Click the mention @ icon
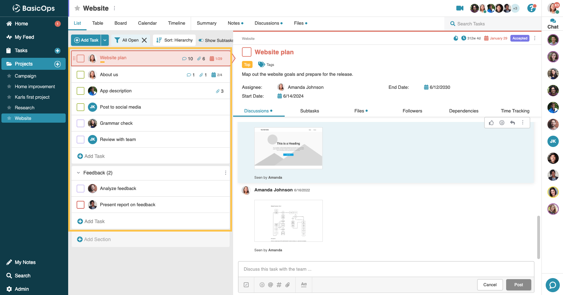The width and height of the screenshot is (563, 295). (x=271, y=285)
